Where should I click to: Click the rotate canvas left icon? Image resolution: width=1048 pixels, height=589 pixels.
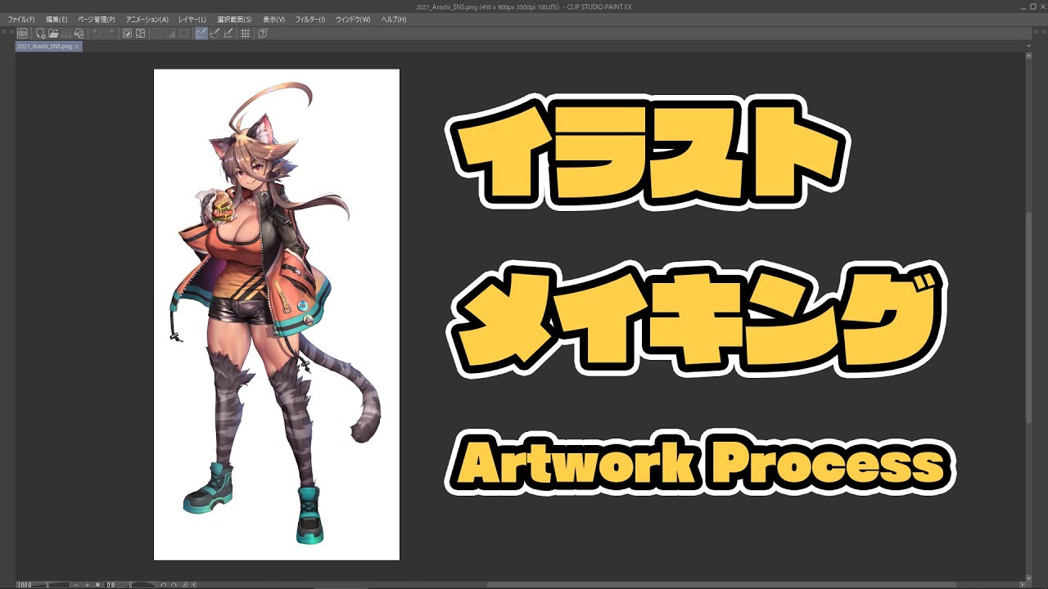(x=163, y=585)
